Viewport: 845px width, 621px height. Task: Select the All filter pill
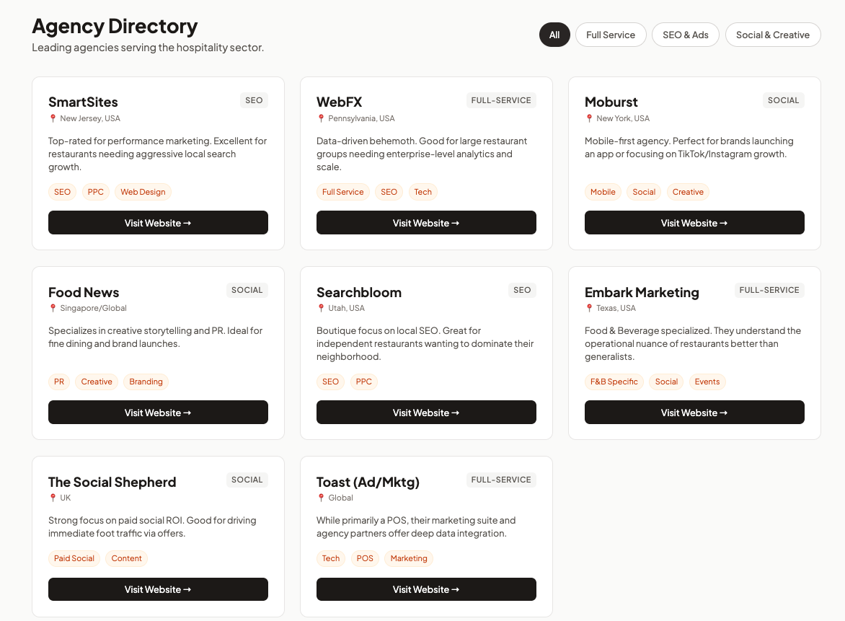(x=554, y=35)
